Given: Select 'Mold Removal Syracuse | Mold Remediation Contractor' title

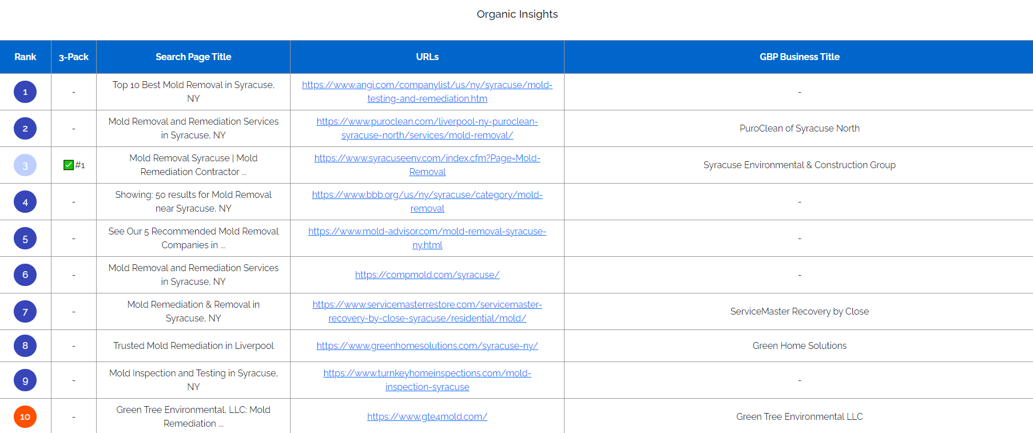Looking at the screenshot, I should pos(193,165).
